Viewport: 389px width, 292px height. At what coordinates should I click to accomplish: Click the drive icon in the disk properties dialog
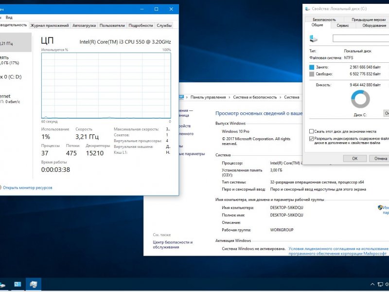pyautogui.click(x=313, y=38)
